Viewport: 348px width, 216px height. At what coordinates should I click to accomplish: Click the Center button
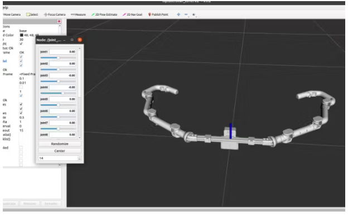point(60,151)
